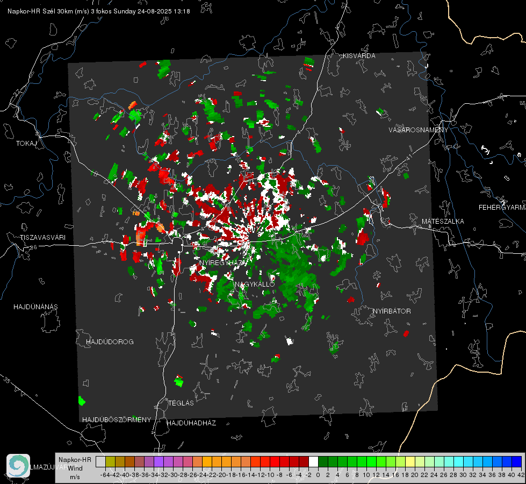The height and width of the screenshot is (484, 526).
Task: Select the TISZAVASVÁRI town label
Action: point(42,238)
